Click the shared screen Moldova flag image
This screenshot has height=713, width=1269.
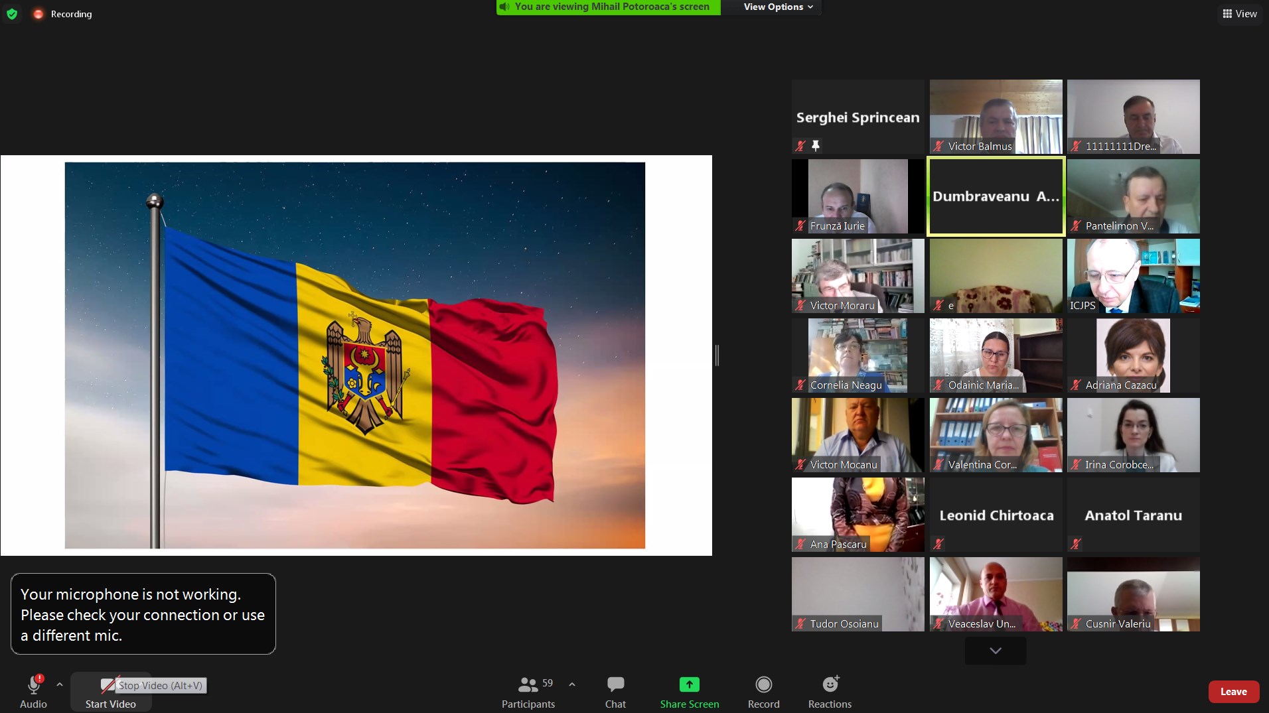click(354, 355)
